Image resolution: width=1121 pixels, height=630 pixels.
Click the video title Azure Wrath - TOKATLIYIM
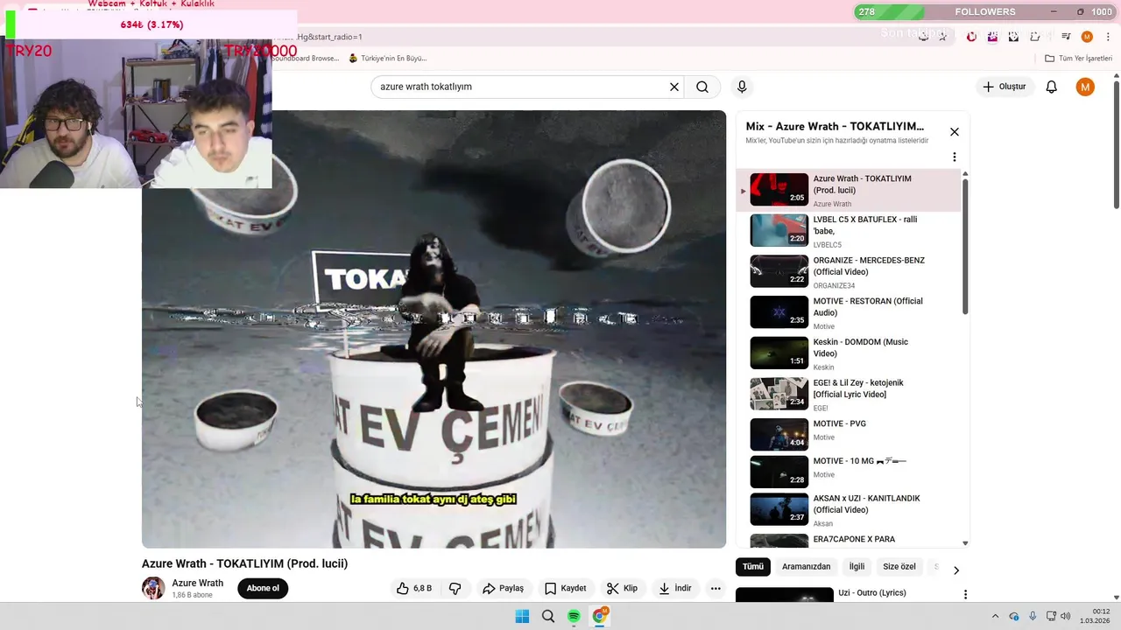(x=245, y=563)
